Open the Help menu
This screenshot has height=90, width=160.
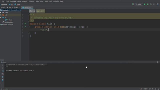click(x=62, y=1)
